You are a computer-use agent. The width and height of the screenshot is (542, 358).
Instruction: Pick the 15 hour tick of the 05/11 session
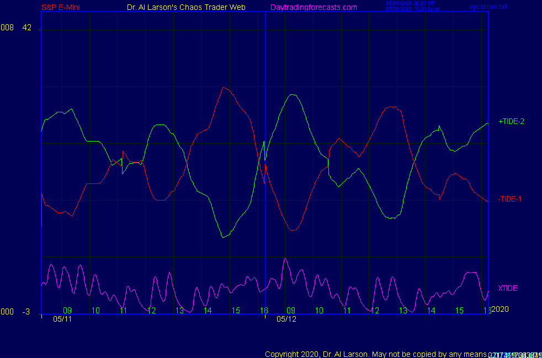236,311
